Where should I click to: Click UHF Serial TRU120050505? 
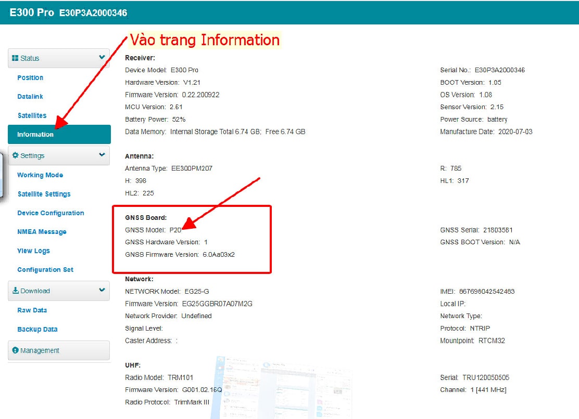pos(486,377)
